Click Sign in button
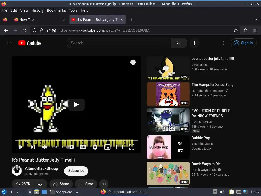 point(244,43)
